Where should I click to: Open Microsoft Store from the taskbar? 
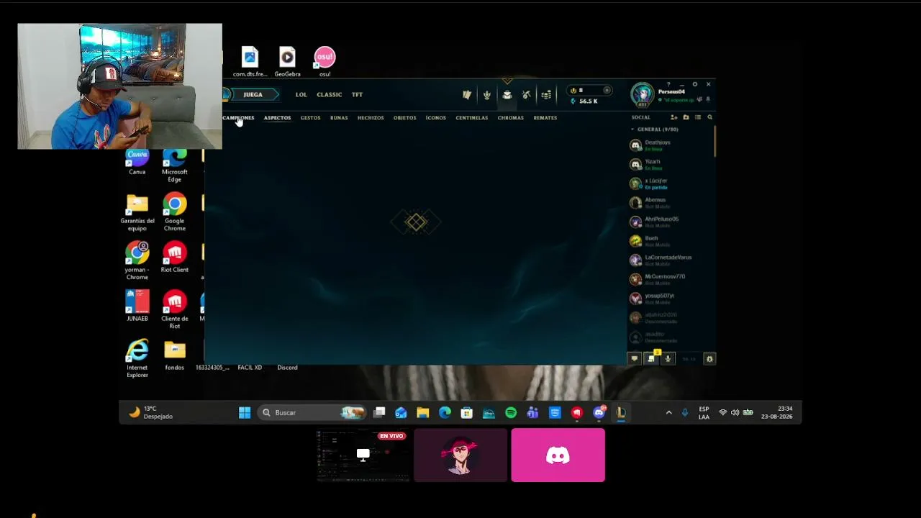(467, 412)
